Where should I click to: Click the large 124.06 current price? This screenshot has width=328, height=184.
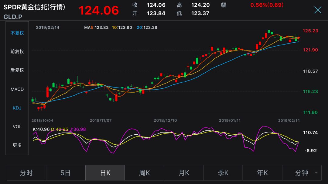(x=99, y=10)
